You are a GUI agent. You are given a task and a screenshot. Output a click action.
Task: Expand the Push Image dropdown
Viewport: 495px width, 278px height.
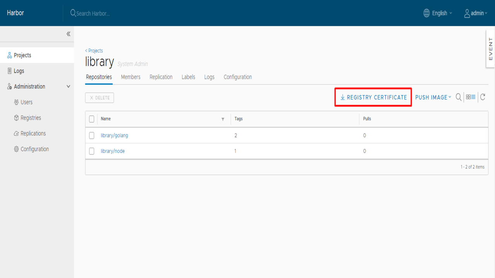(x=433, y=97)
